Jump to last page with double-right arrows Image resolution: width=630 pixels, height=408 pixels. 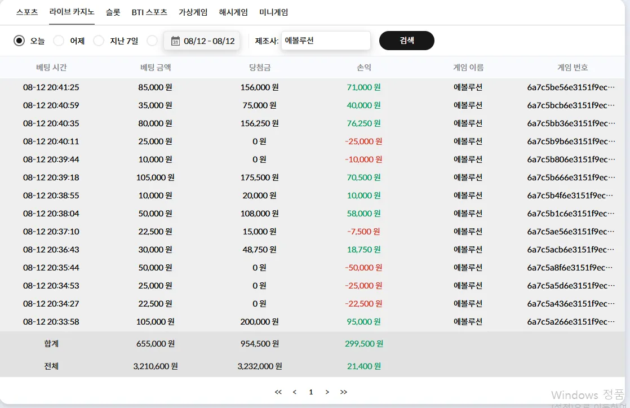[x=344, y=392]
